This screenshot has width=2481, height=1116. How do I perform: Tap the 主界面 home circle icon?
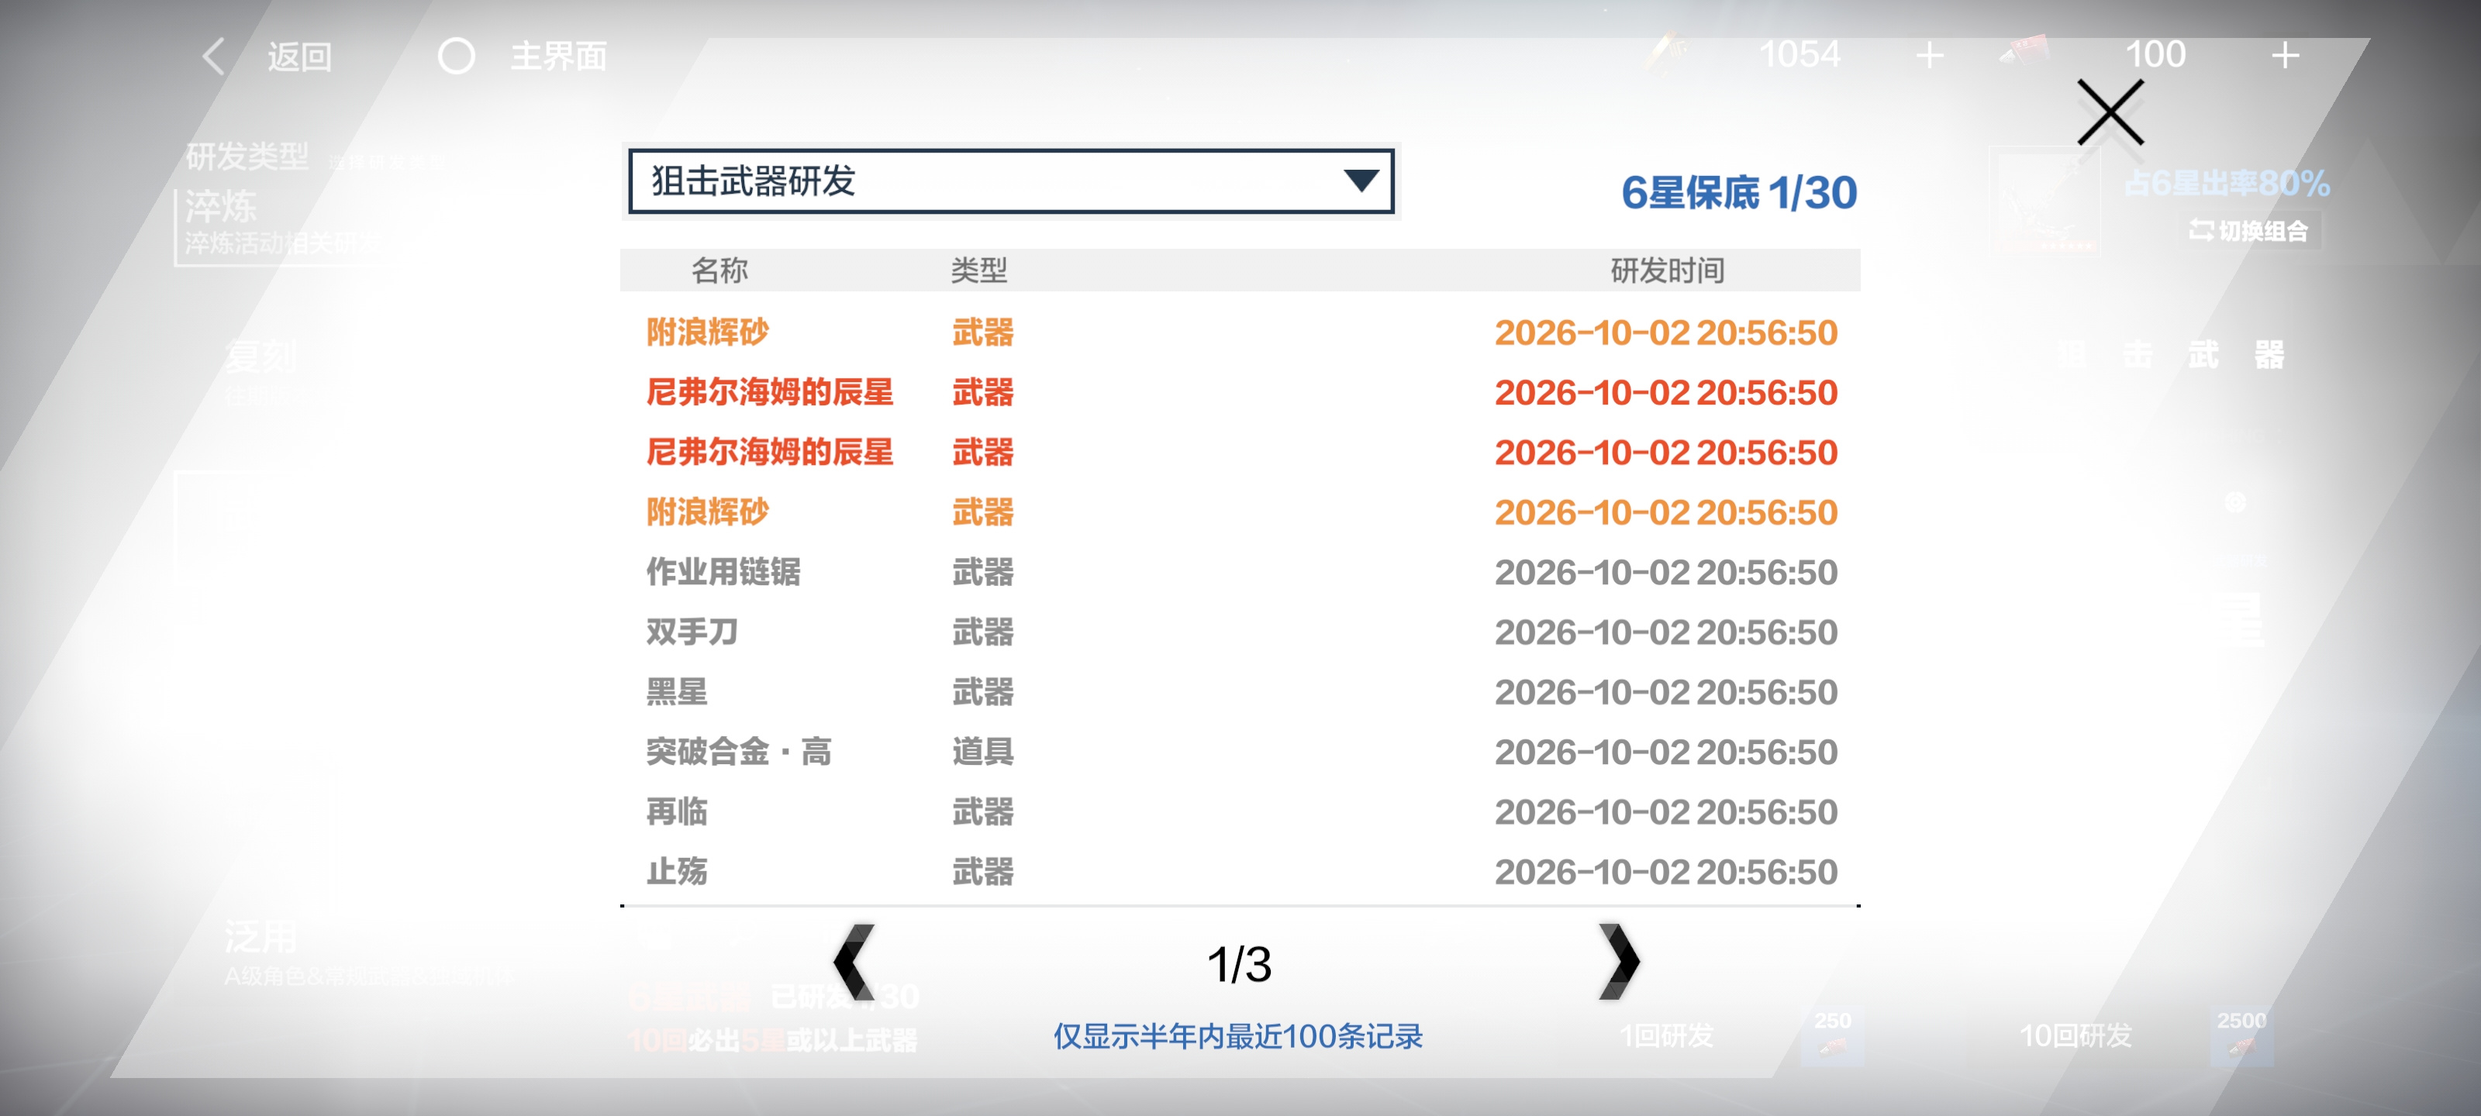coord(456,56)
